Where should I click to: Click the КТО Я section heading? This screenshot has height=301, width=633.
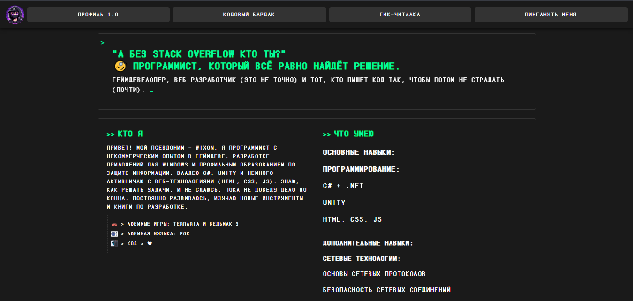pos(125,134)
